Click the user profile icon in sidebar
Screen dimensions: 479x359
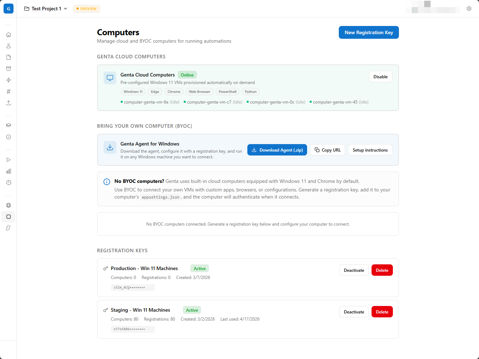(x=9, y=46)
